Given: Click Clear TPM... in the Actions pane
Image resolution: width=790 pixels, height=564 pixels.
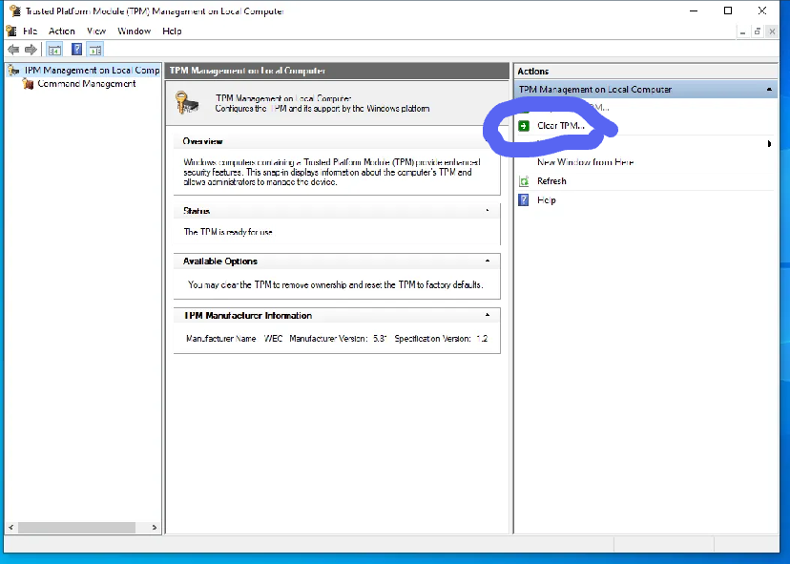Looking at the screenshot, I should click(560, 126).
